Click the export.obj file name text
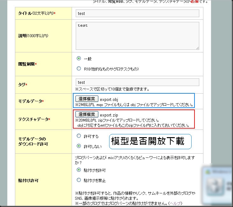Image resolution: width=233 pixels, height=207 pixels. tap(109, 99)
